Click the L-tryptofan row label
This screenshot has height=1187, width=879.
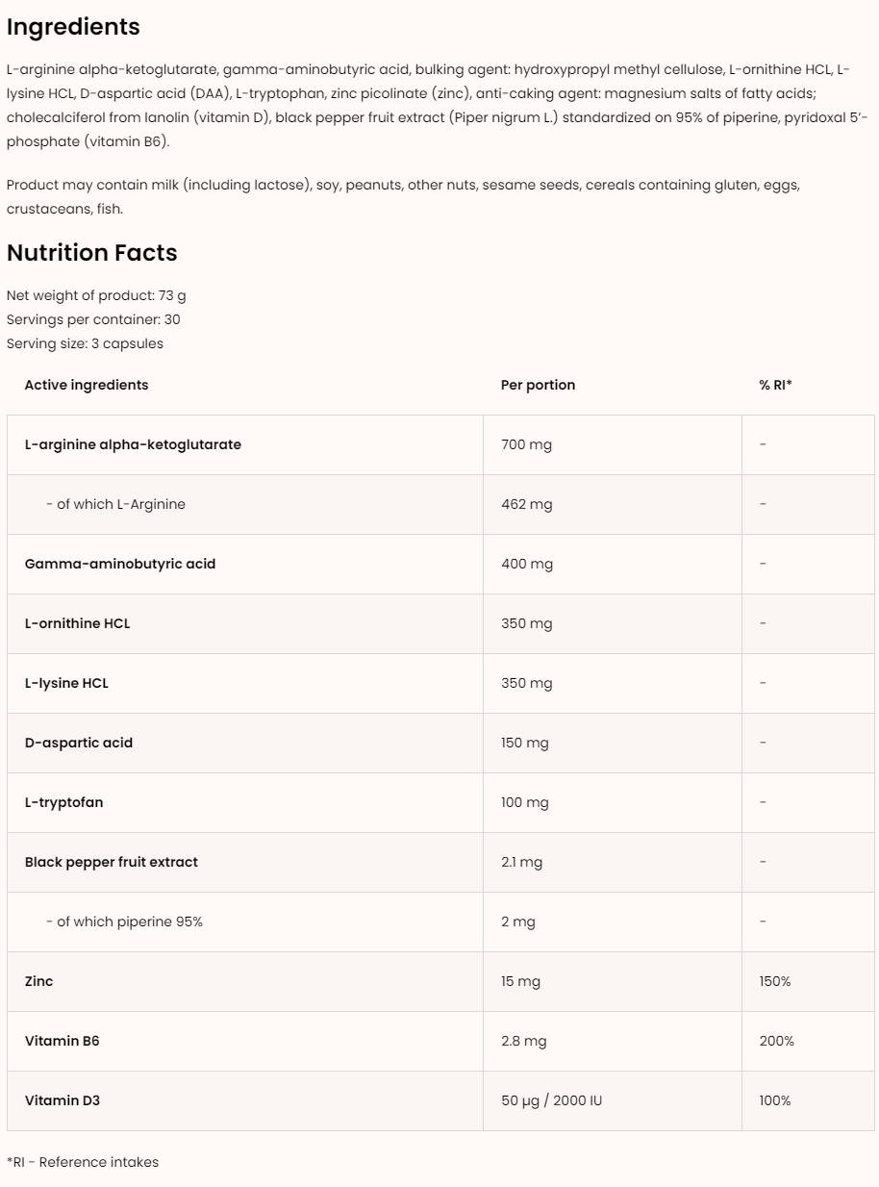[x=63, y=802]
